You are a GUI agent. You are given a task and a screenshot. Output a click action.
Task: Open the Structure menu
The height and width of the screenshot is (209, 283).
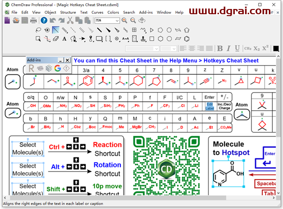click(x=68, y=12)
